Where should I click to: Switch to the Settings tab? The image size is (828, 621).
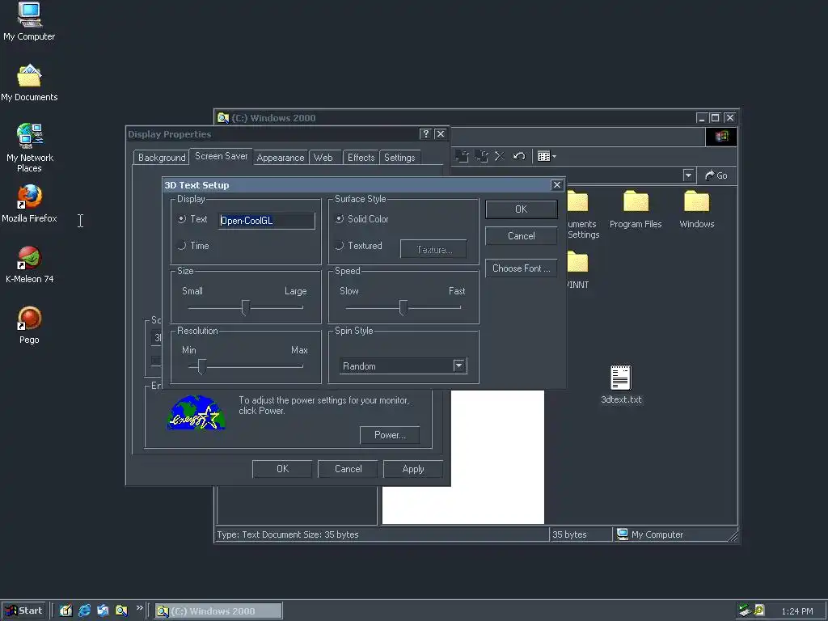tap(399, 158)
